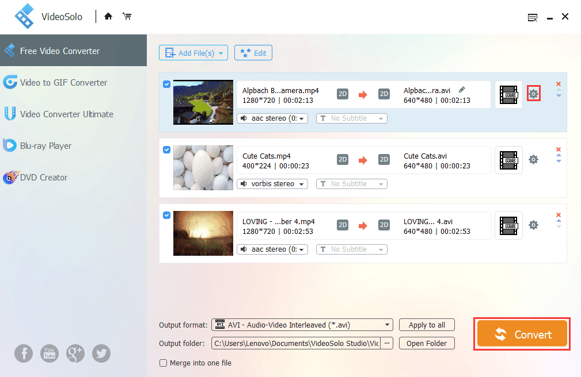Click Apply to all button
The width and height of the screenshot is (581, 377).
tap(427, 325)
